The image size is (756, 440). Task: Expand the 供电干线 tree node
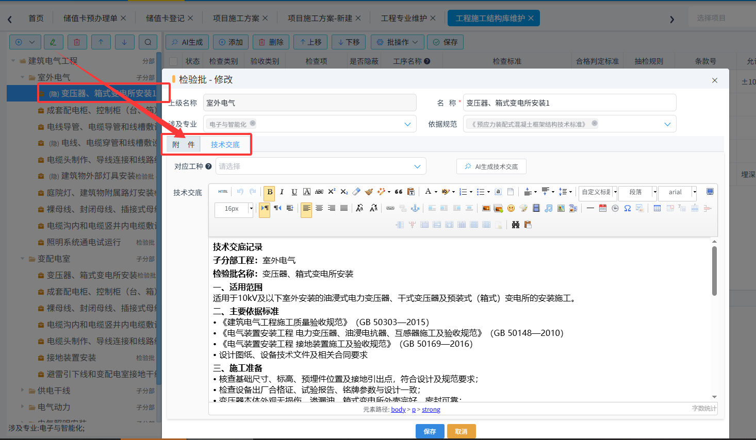tap(23, 391)
